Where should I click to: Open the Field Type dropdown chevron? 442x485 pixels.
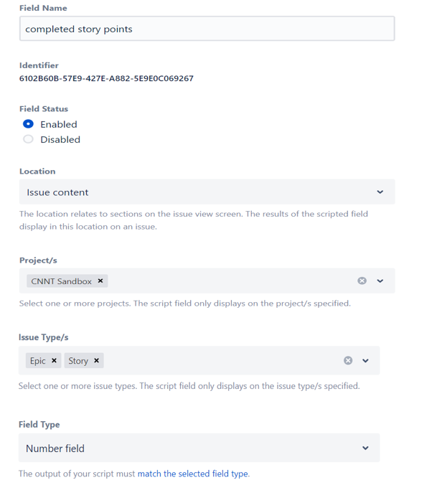click(x=365, y=448)
